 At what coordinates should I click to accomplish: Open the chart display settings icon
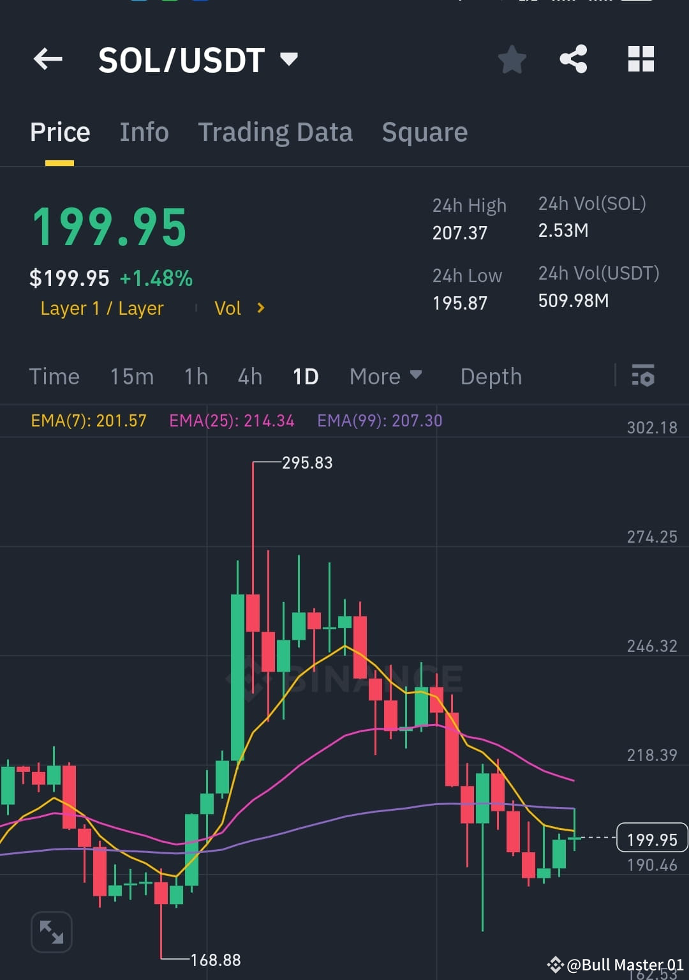click(643, 376)
